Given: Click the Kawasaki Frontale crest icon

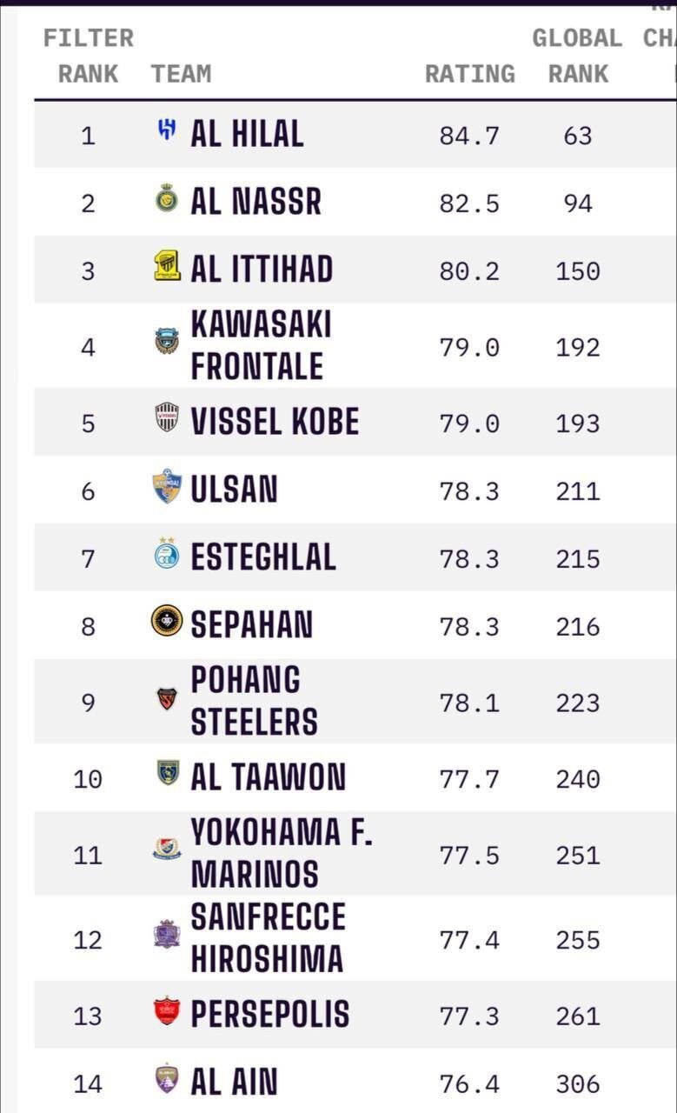Looking at the screenshot, I should click(167, 341).
